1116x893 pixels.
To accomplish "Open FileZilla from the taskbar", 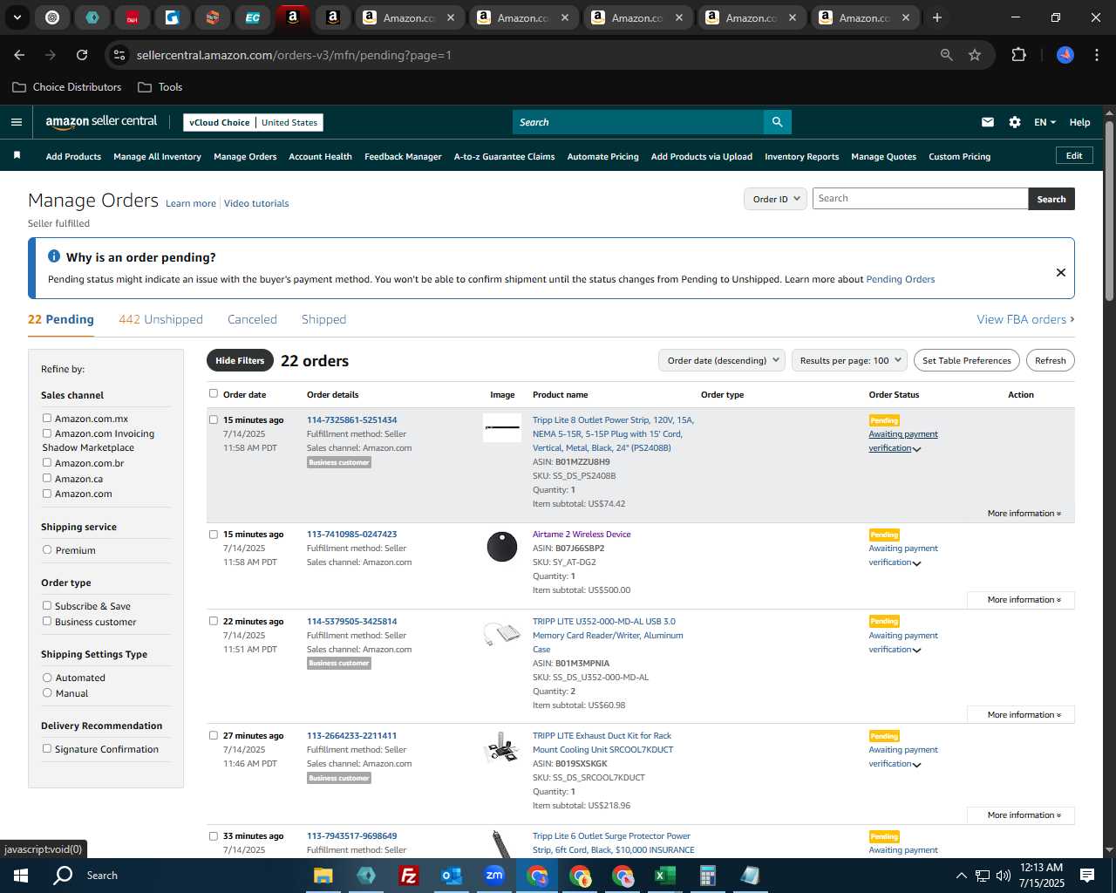I will [408, 876].
